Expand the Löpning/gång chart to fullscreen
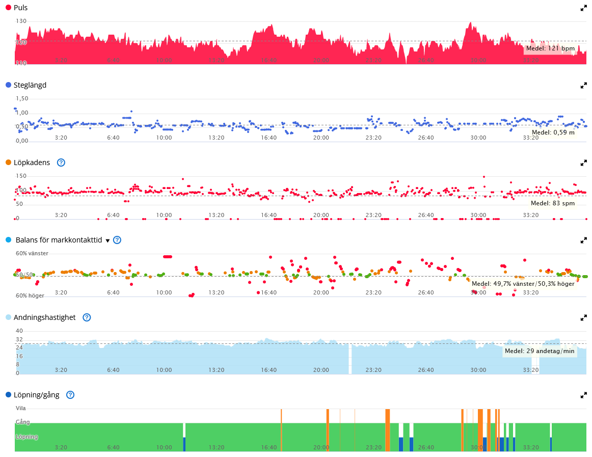Image resolution: width=592 pixels, height=457 pixels. pyautogui.click(x=583, y=395)
